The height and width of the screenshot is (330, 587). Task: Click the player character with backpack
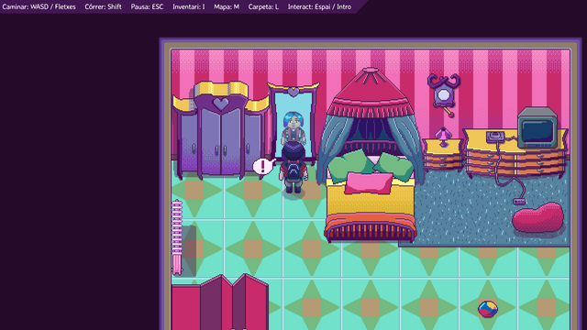pyautogui.click(x=293, y=168)
